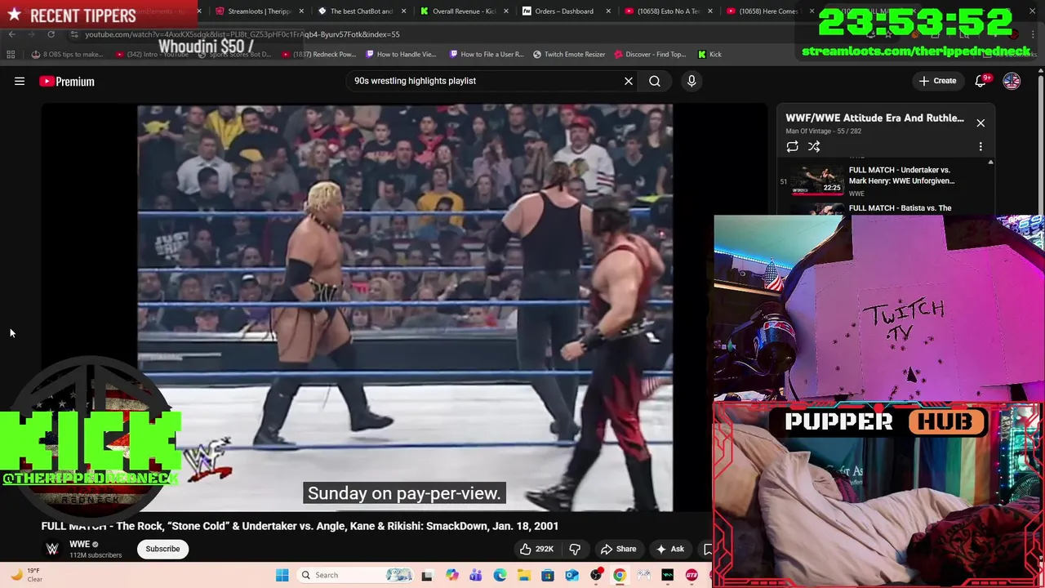Open the game controller app on the taskbar
Image resolution: width=1045 pixels, height=588 pixels.
644,575
